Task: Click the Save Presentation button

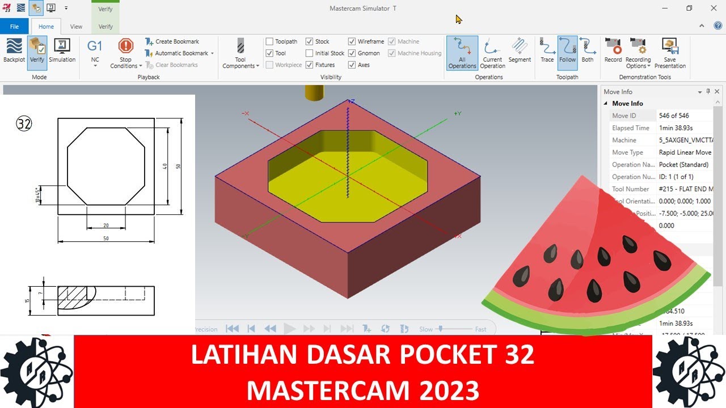Action: click(x=670, y=53)
